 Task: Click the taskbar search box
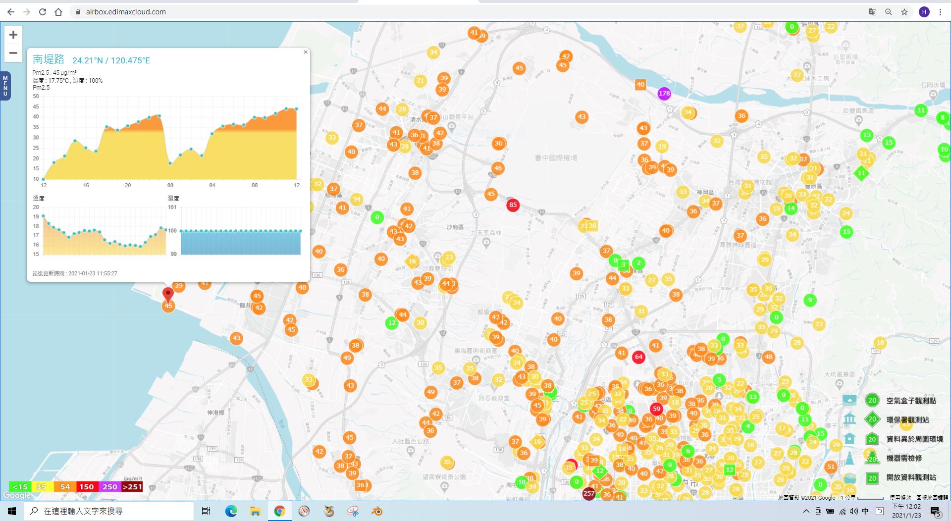point(109,511)
